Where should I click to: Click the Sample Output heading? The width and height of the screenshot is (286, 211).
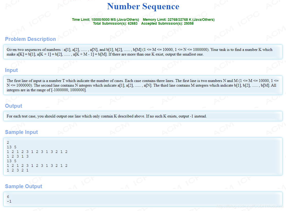pyautogui.click(x=23, y=186)
